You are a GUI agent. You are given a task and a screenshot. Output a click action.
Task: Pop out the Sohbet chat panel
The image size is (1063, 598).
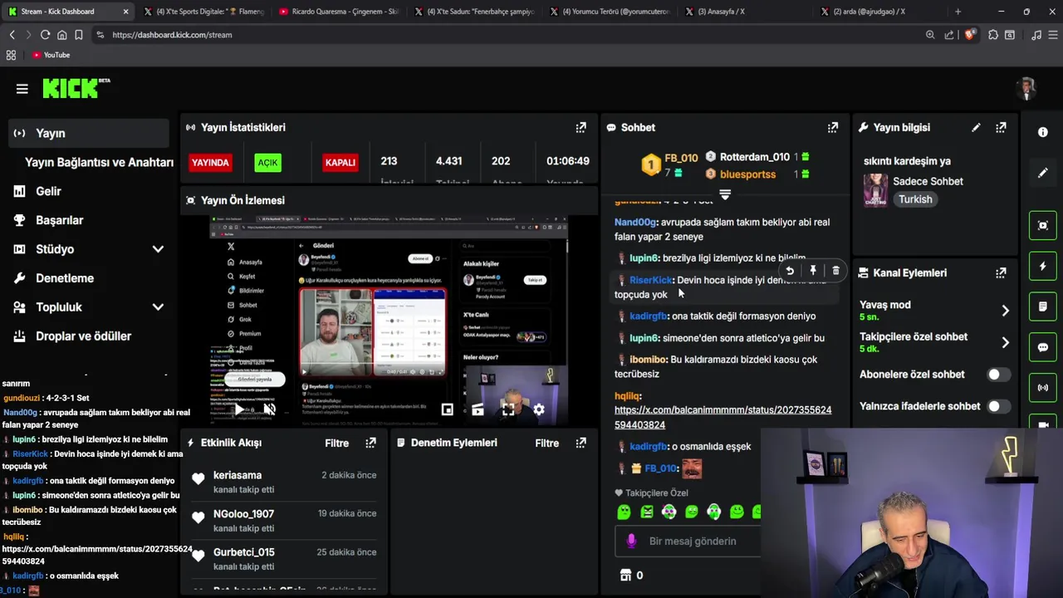[x=833, y=127]
